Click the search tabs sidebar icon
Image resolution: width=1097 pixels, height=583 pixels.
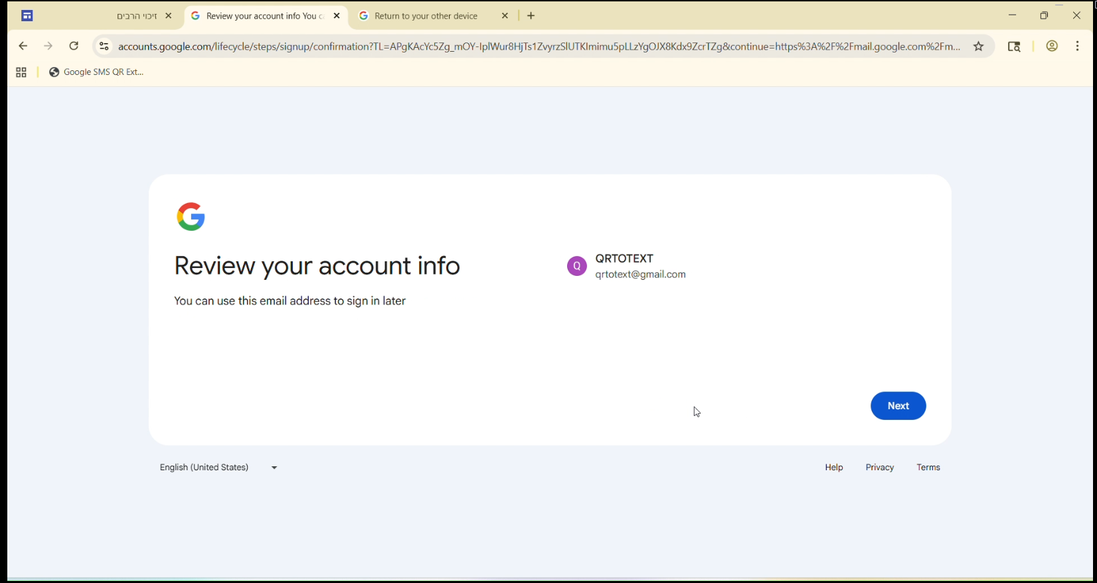coord(1014,46)
